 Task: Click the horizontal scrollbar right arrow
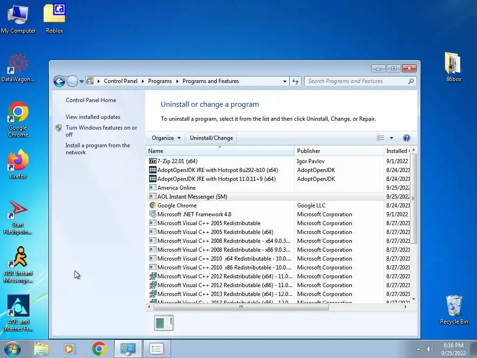coord(405,307)
